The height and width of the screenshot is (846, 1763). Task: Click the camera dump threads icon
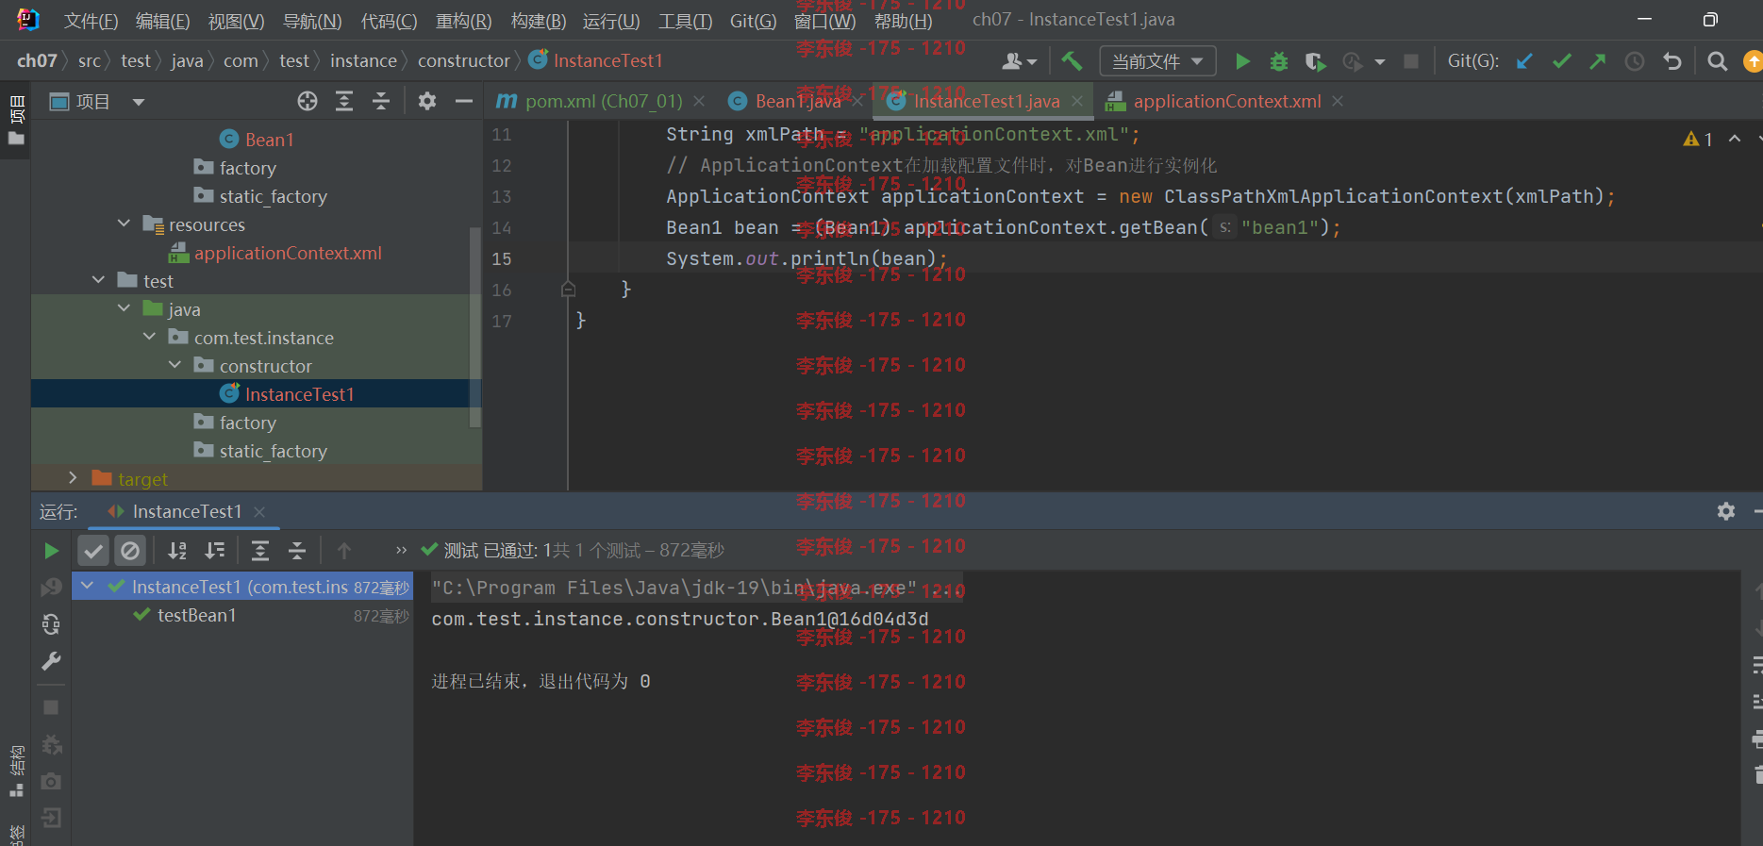pos(52,781)
